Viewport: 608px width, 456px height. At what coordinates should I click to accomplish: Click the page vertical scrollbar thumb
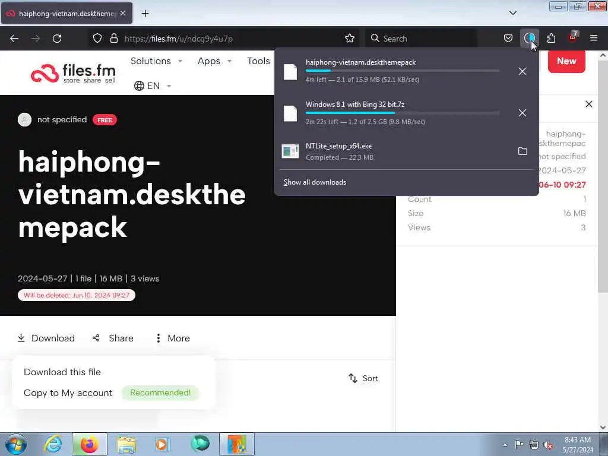(603, 176)
